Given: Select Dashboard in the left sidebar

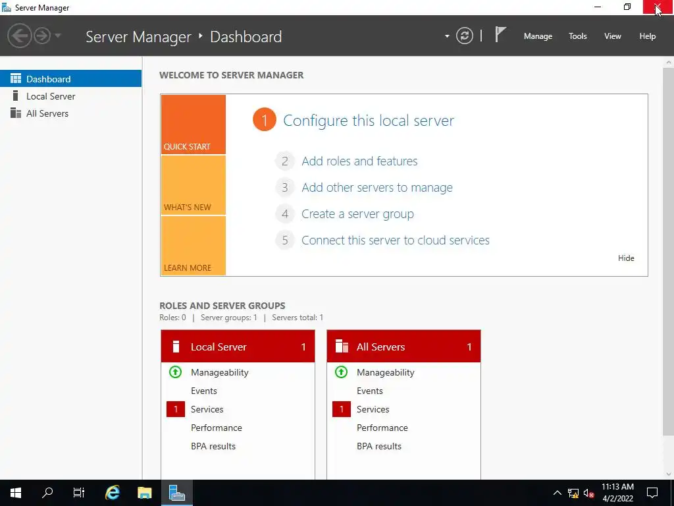Looking at the screenshot, I should [70, 79].
